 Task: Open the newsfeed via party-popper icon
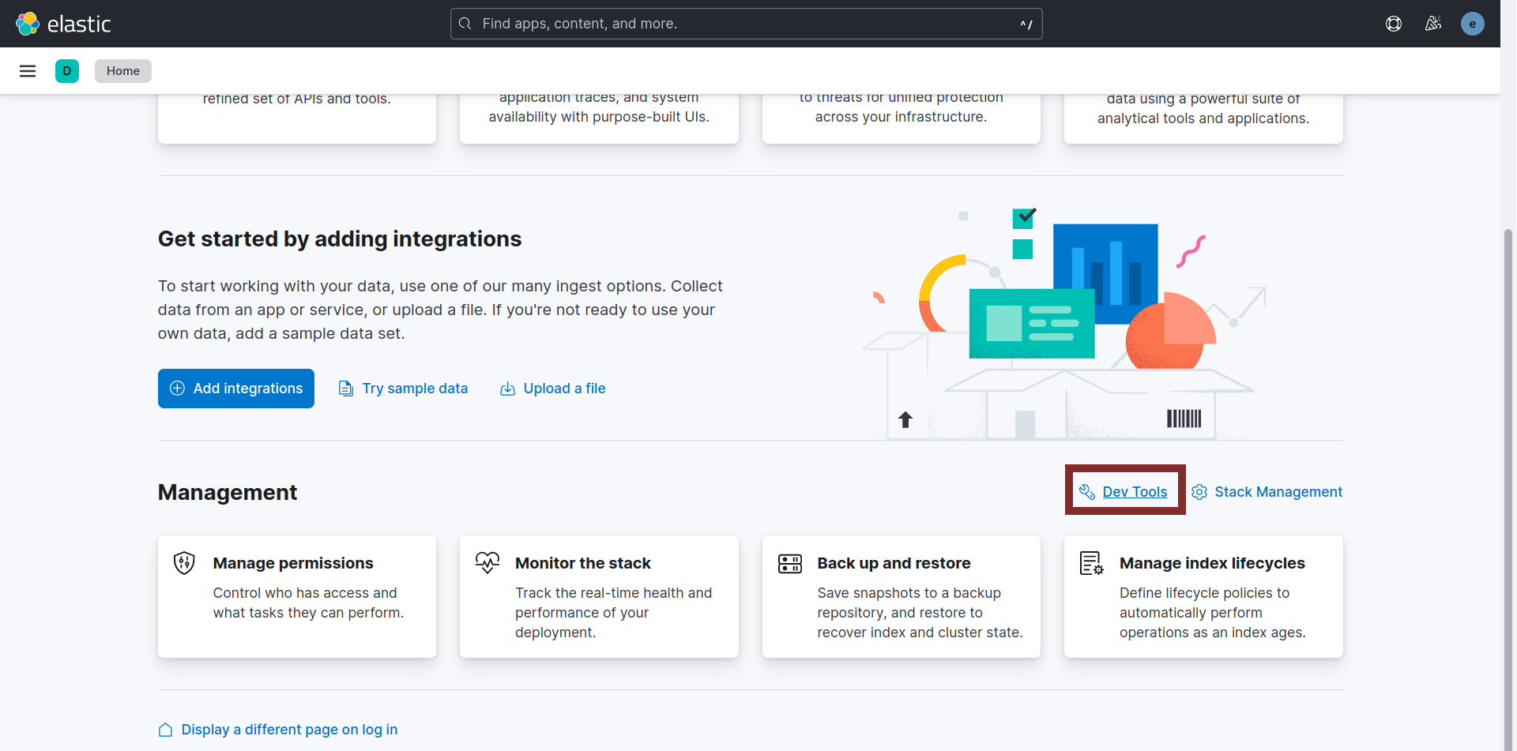click(1433, 24)
